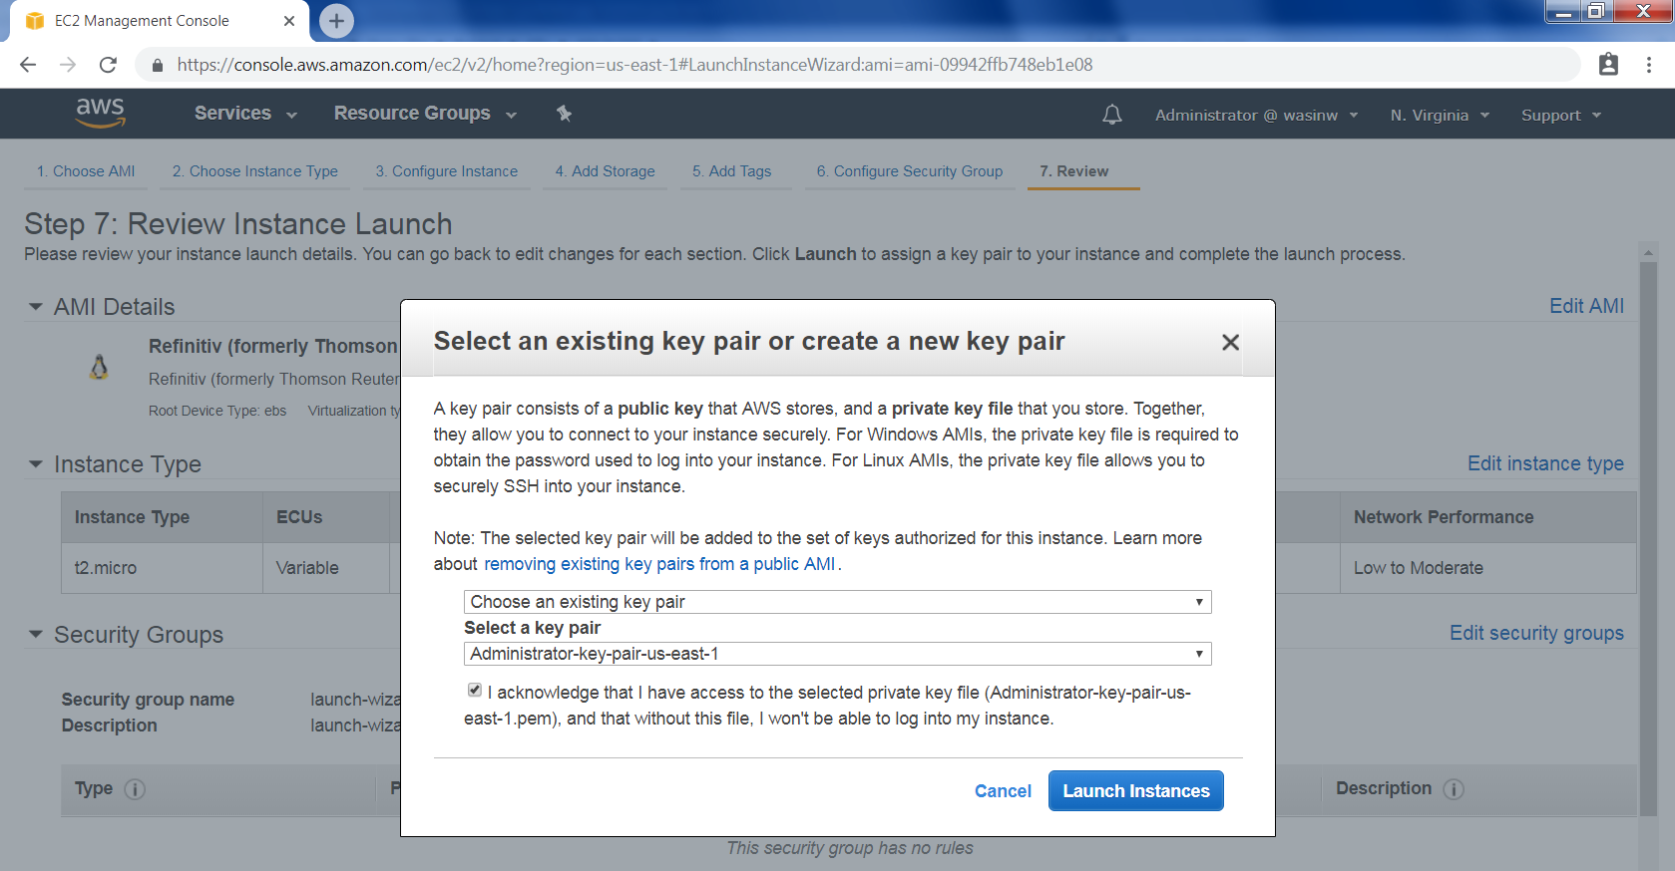Go to the '2. Choose Instance Type' step
This screenshot has width=1675, height=871.
click(254, 171)
